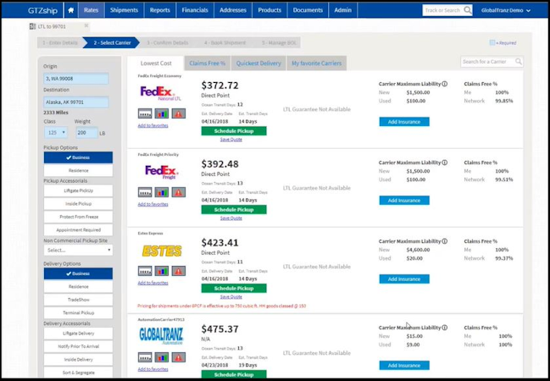Screen dimensions: 550x381
Task: Schedule Pickup for FedEx Freight Economy
Action: tap(233, 130)
